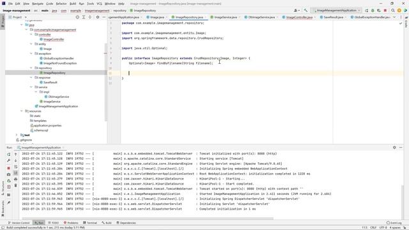Click trash Clear All icon in Run console
409x230 pixels.
(x=15, y=185)
